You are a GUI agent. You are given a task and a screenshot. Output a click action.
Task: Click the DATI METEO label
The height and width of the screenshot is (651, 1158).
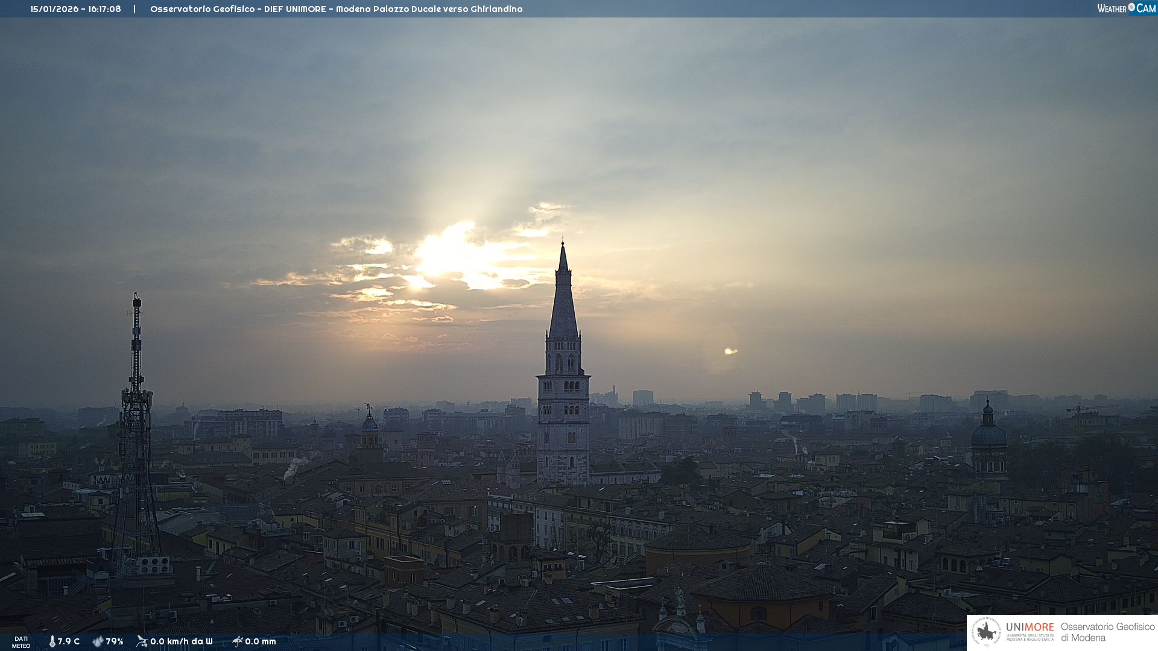pyautogui.click(x=21, y=642)
